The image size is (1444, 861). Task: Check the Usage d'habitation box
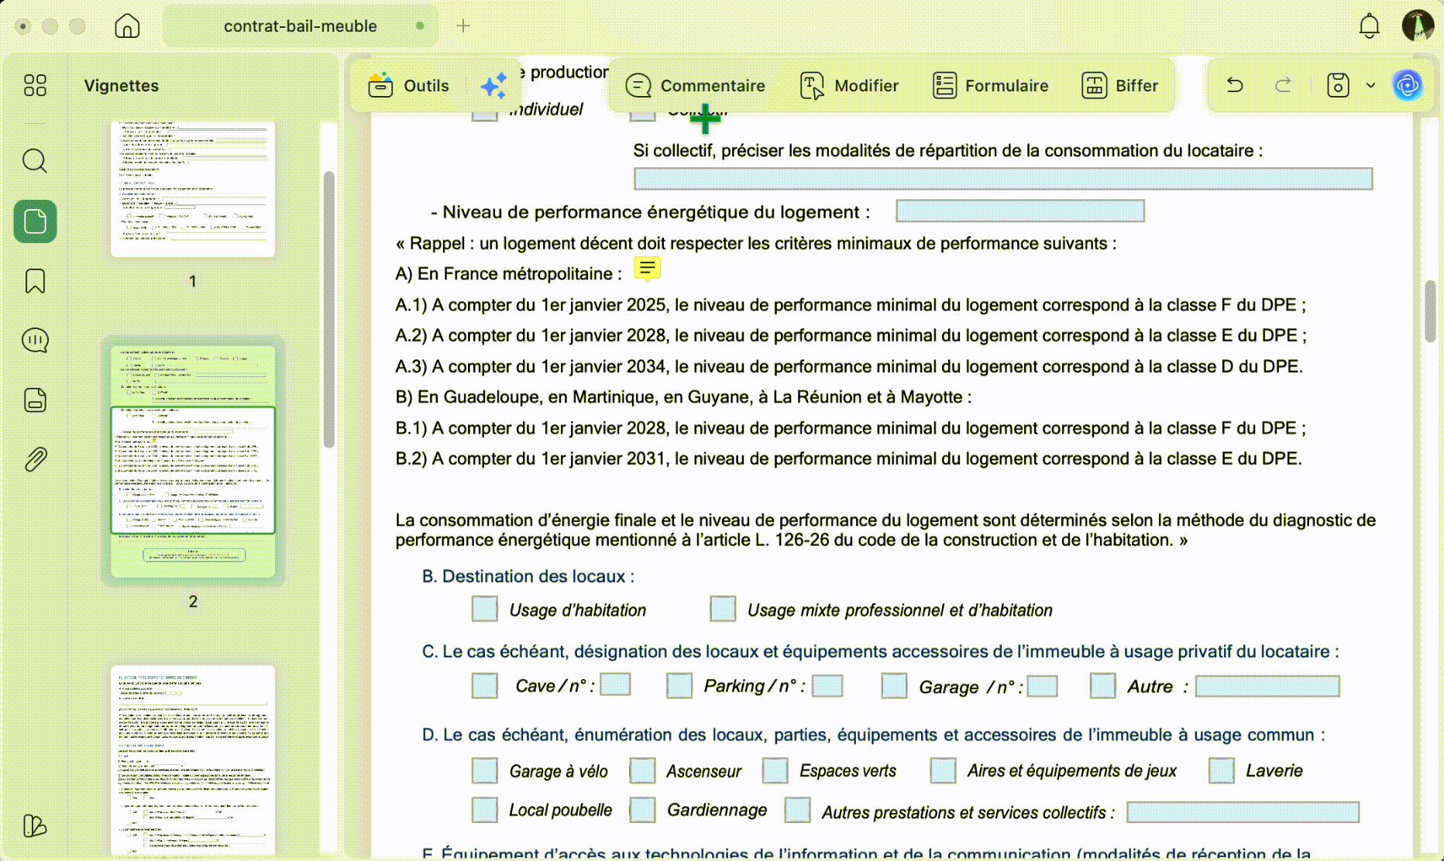485,609
